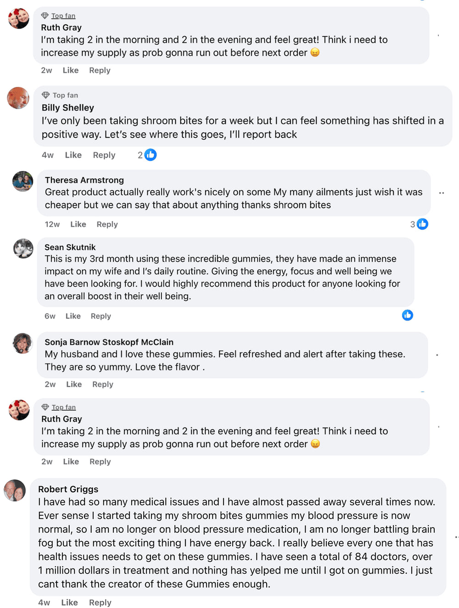Click the 12w timestamp on Theresa's comment
The width and height of the screenshot is (459, 608).
click(52, 224)
